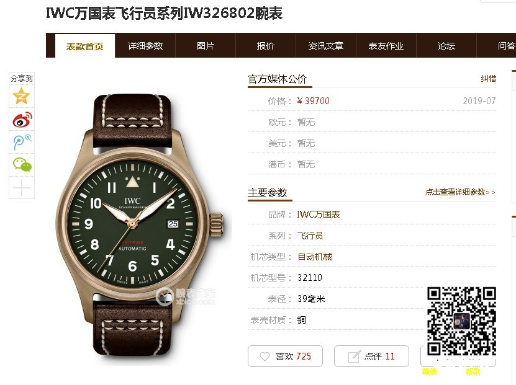Click the 纠错 link
This screenshot has height=385, width=516.
click(x=488, y=79)
